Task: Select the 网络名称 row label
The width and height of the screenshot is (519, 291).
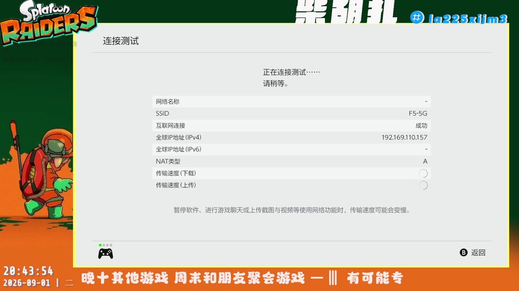Action: coord(167,102)
